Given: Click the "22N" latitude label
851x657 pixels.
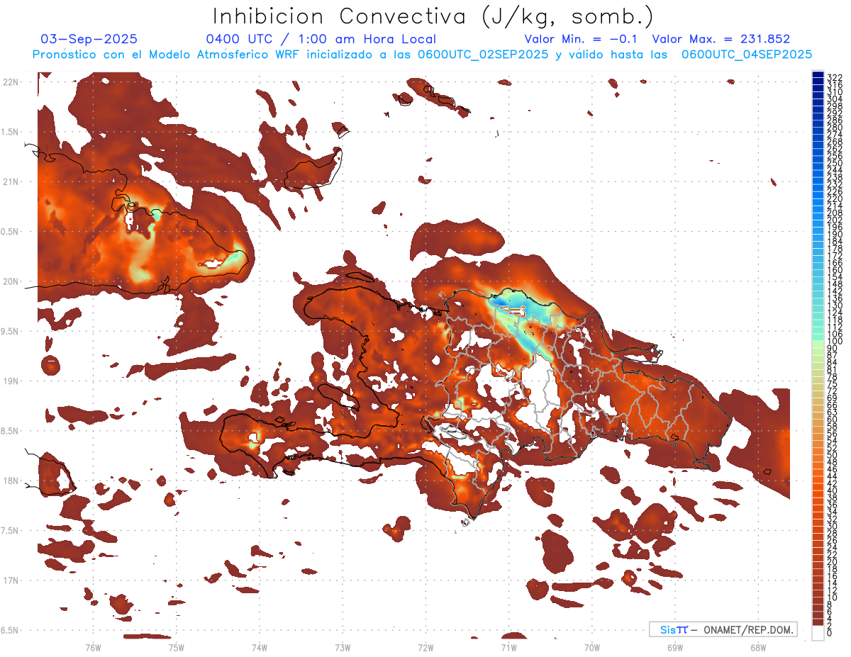Looking at the screenshot, I should tap(10, 82).
